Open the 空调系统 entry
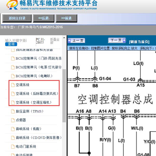This screenshot has width=156, height=156. tap(23, 85)
